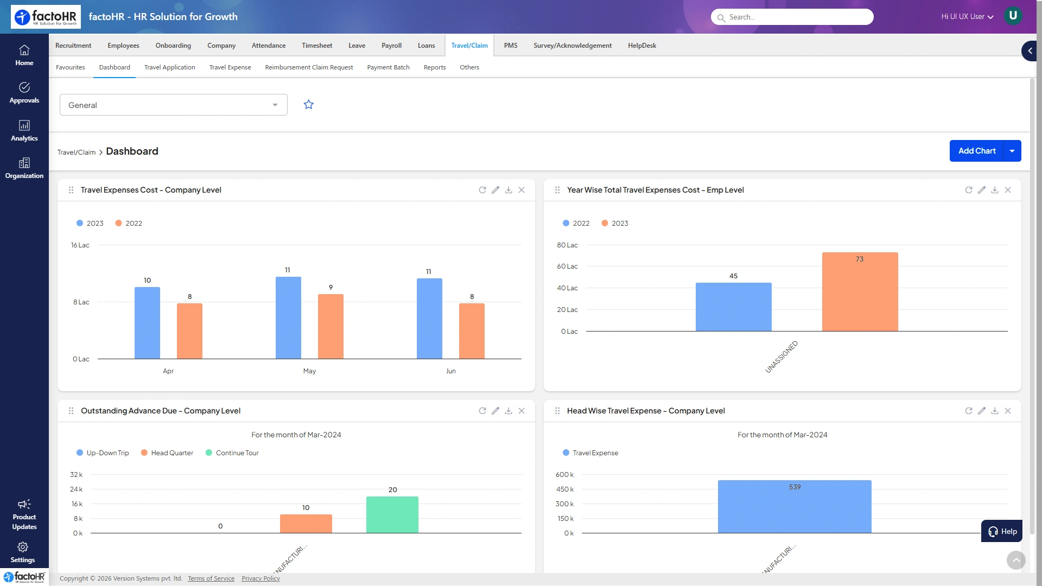Refresh Head Wise Travel Expense chart
The image size is (1042, 586).
969,411
